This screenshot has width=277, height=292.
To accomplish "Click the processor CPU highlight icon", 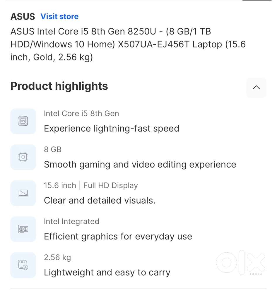I will [23, 121].
